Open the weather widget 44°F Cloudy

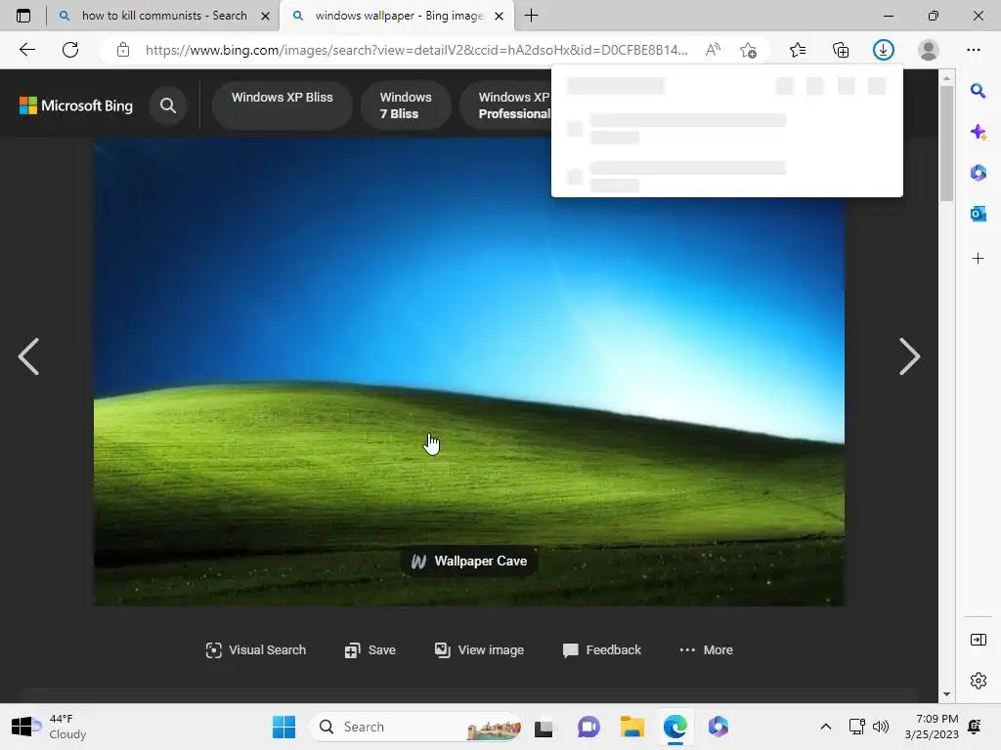[x=50, y=727]
